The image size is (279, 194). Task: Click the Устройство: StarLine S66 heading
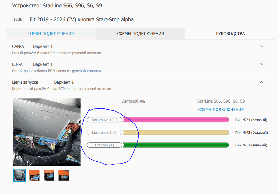(57, 6)
